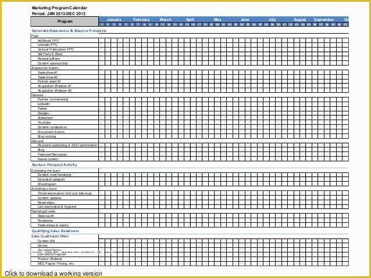Select Sales Qualification Offers category label
Image resolution: width=371 pixels, height=278 pixels.
point(50,236)
